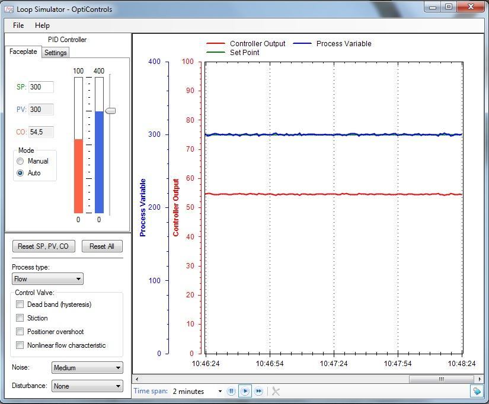This screenshot has width=489, height=404.
Task: Click the 10:47:24 time axis label
Action: tap(334, 364)
